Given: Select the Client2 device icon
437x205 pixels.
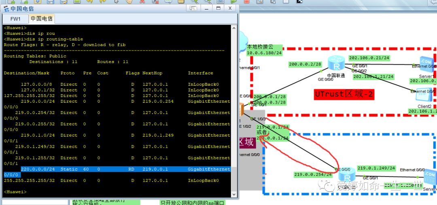Looking at the screenshot, I should tap(425, 95).
